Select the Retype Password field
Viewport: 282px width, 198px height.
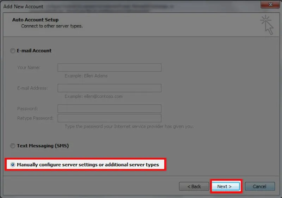pyautogui.click(x=109, y=118)
